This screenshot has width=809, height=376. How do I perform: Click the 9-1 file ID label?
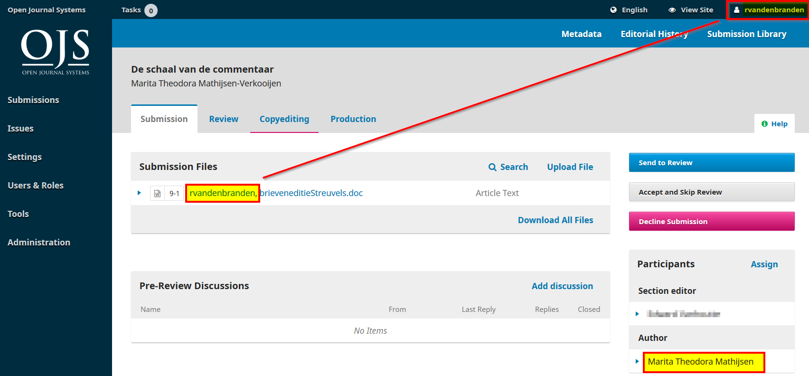174,194
